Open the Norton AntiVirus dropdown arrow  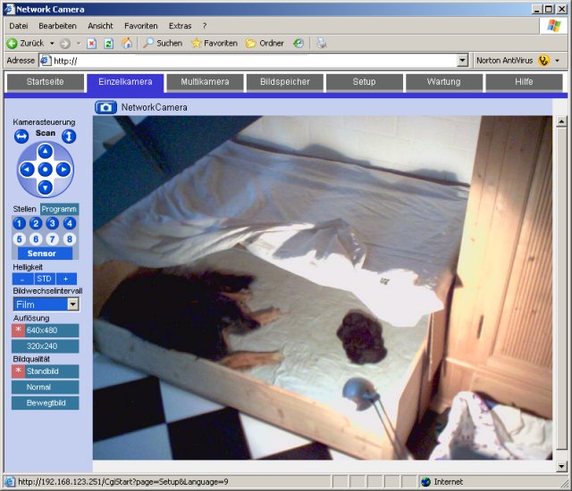pos(558,61)
